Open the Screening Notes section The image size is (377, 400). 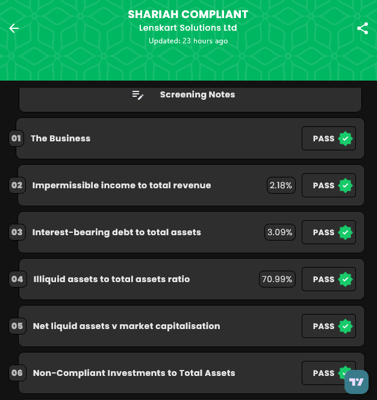(198, 95)
